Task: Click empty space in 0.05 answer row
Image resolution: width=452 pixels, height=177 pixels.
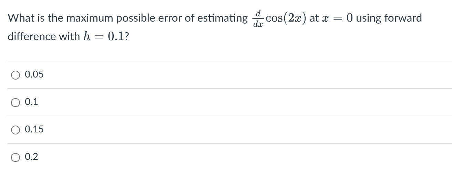Action: 241,75
